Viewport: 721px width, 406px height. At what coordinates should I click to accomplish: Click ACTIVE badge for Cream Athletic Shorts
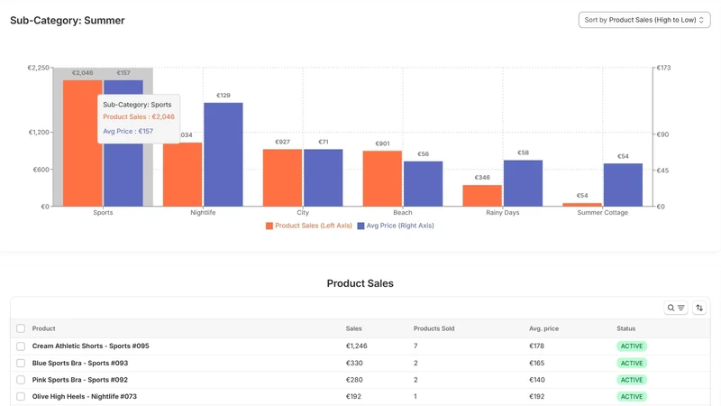(632, 346)
